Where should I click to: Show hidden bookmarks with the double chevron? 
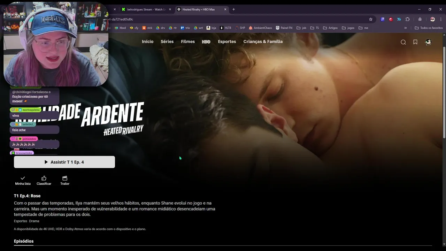[x=406, y=28]
